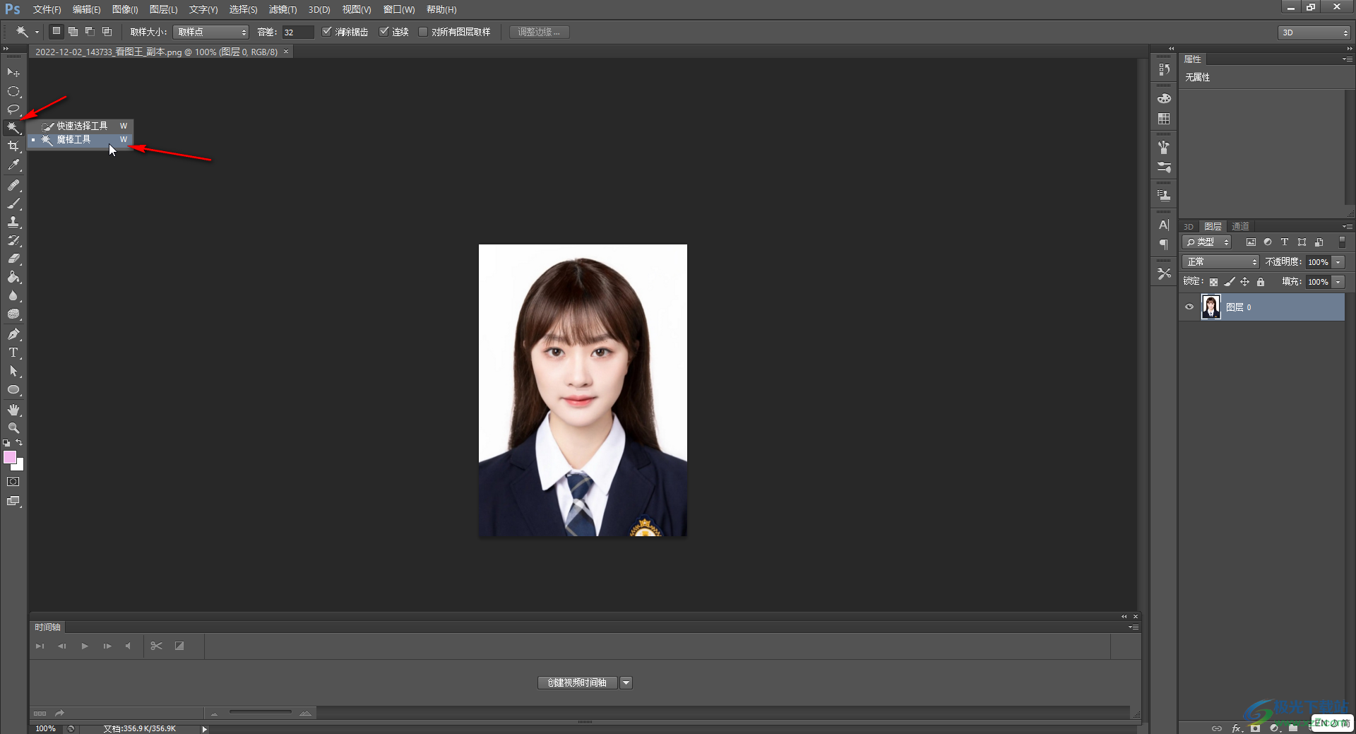
Task: Choose 魔棒工具 from flyout
Action: coord(81,140)
